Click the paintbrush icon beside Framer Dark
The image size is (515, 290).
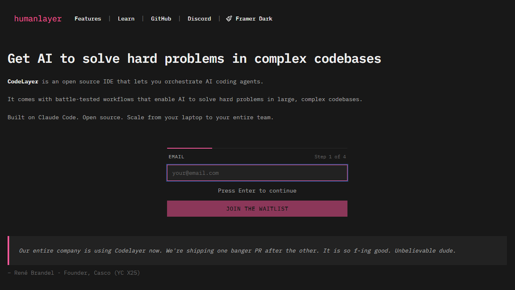coord(229,19)
